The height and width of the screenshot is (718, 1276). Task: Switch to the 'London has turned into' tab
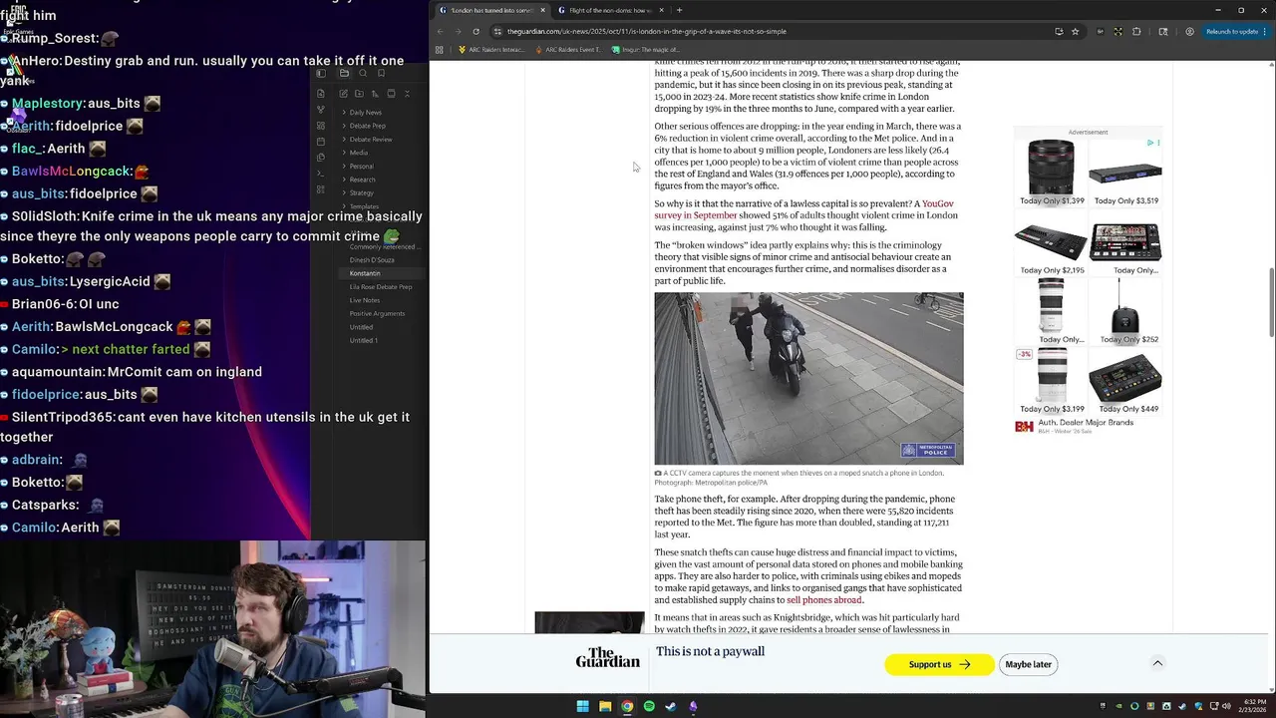(492, 10)
